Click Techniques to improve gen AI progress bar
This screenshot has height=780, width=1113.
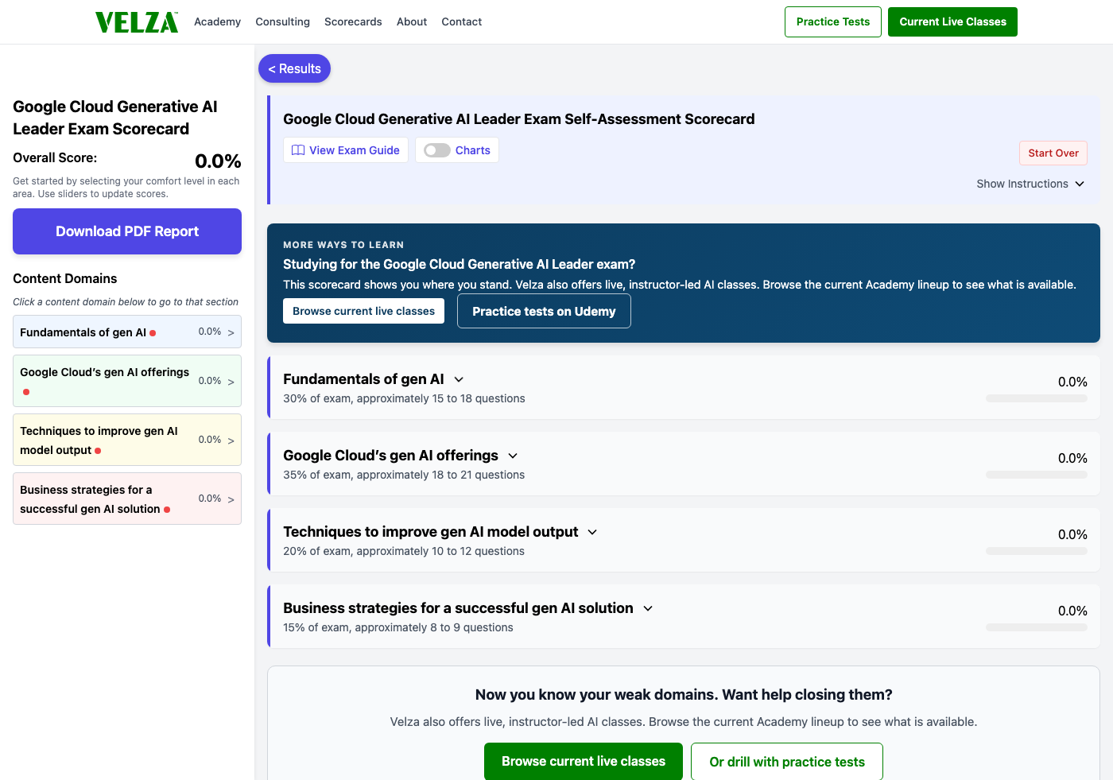(1037, 551)
